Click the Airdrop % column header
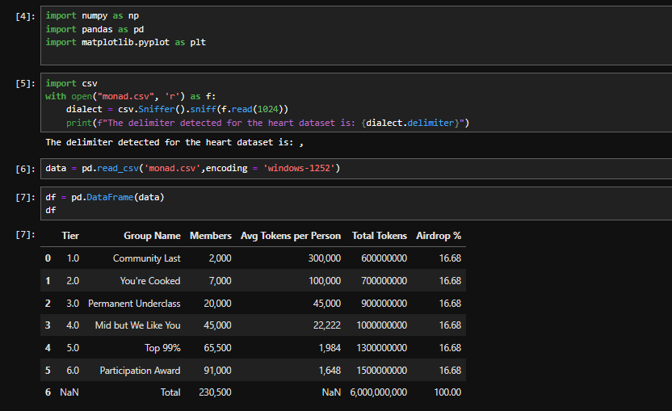 [x=439, y=236]
